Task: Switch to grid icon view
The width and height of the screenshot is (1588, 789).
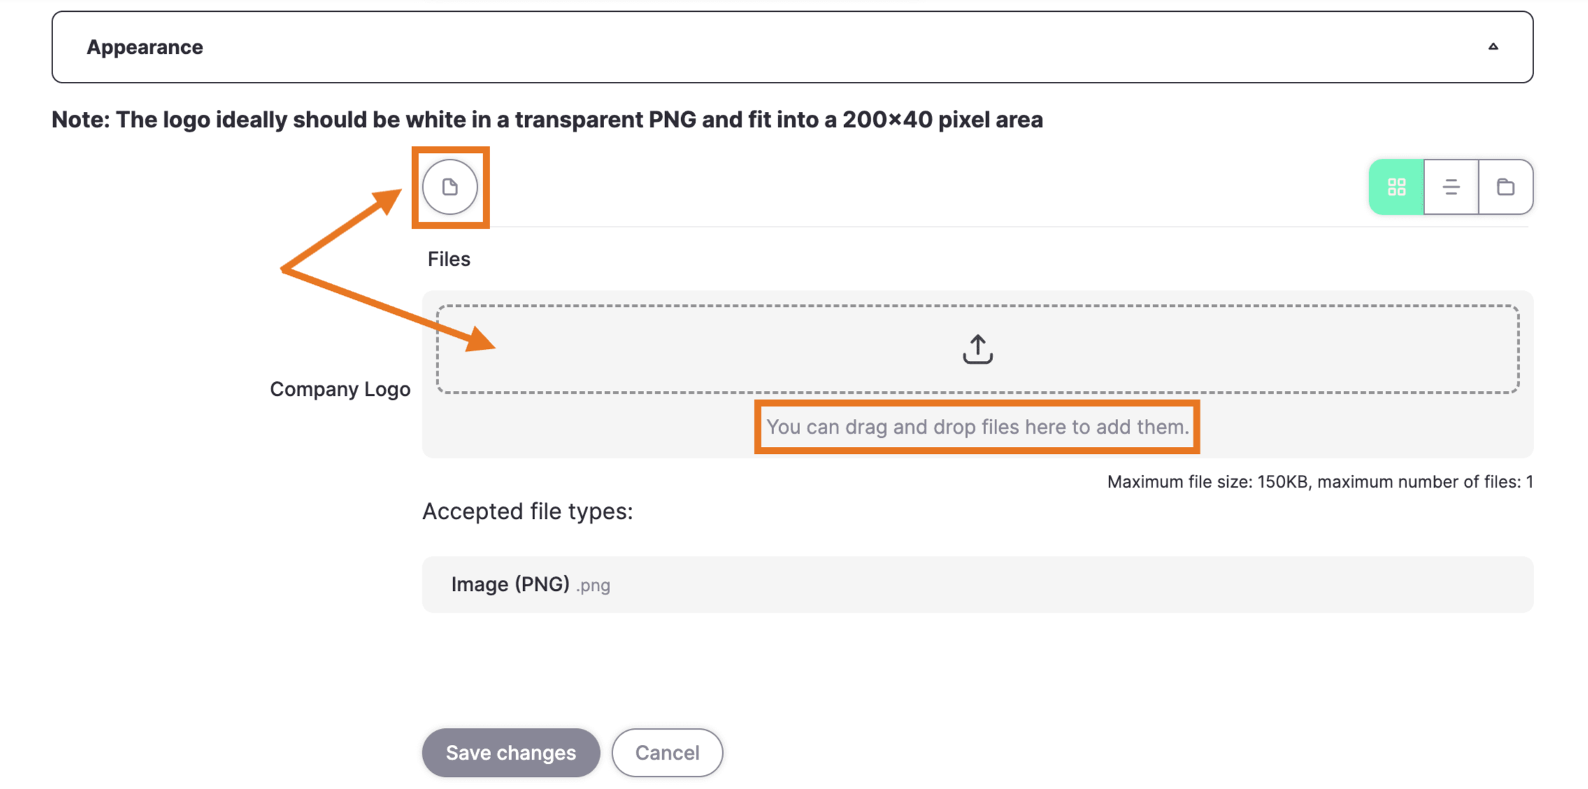Action: pos(1396,187)
